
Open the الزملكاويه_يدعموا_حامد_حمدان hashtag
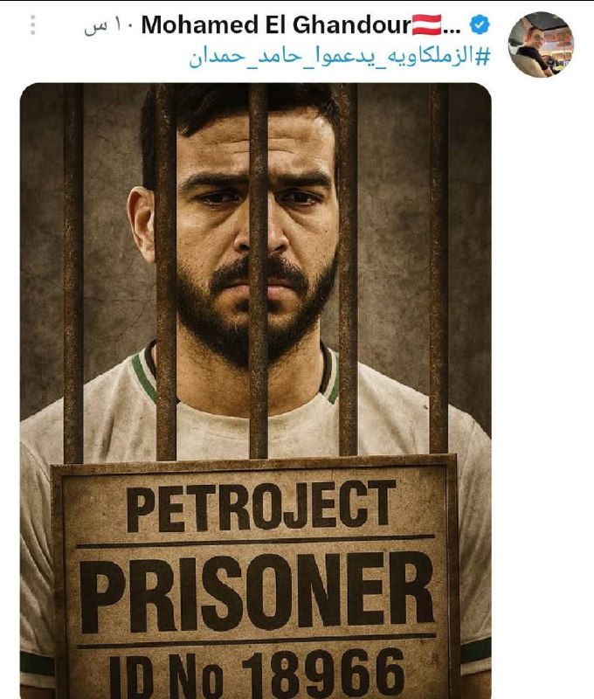(x=340, y=58)
